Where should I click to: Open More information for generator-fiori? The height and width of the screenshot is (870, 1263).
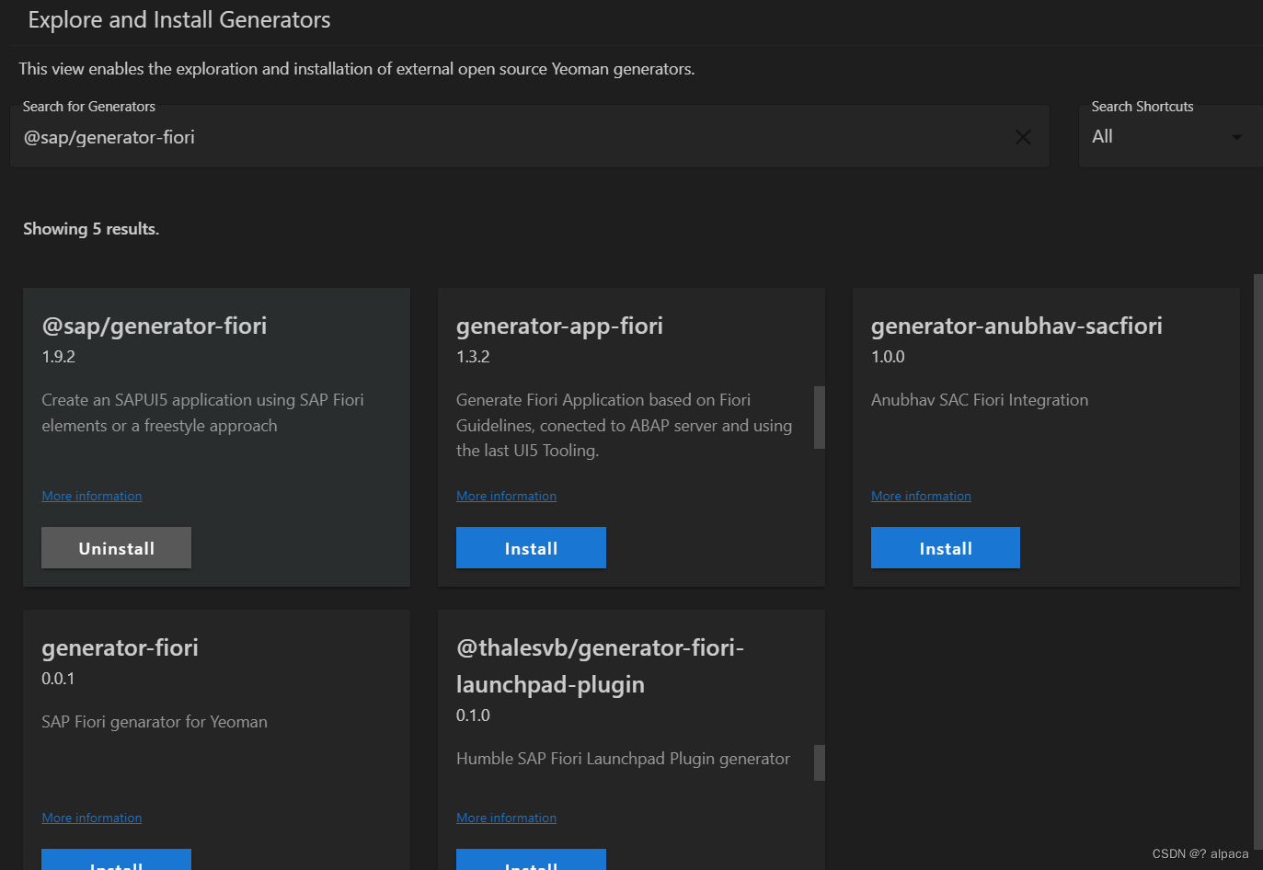91,818
